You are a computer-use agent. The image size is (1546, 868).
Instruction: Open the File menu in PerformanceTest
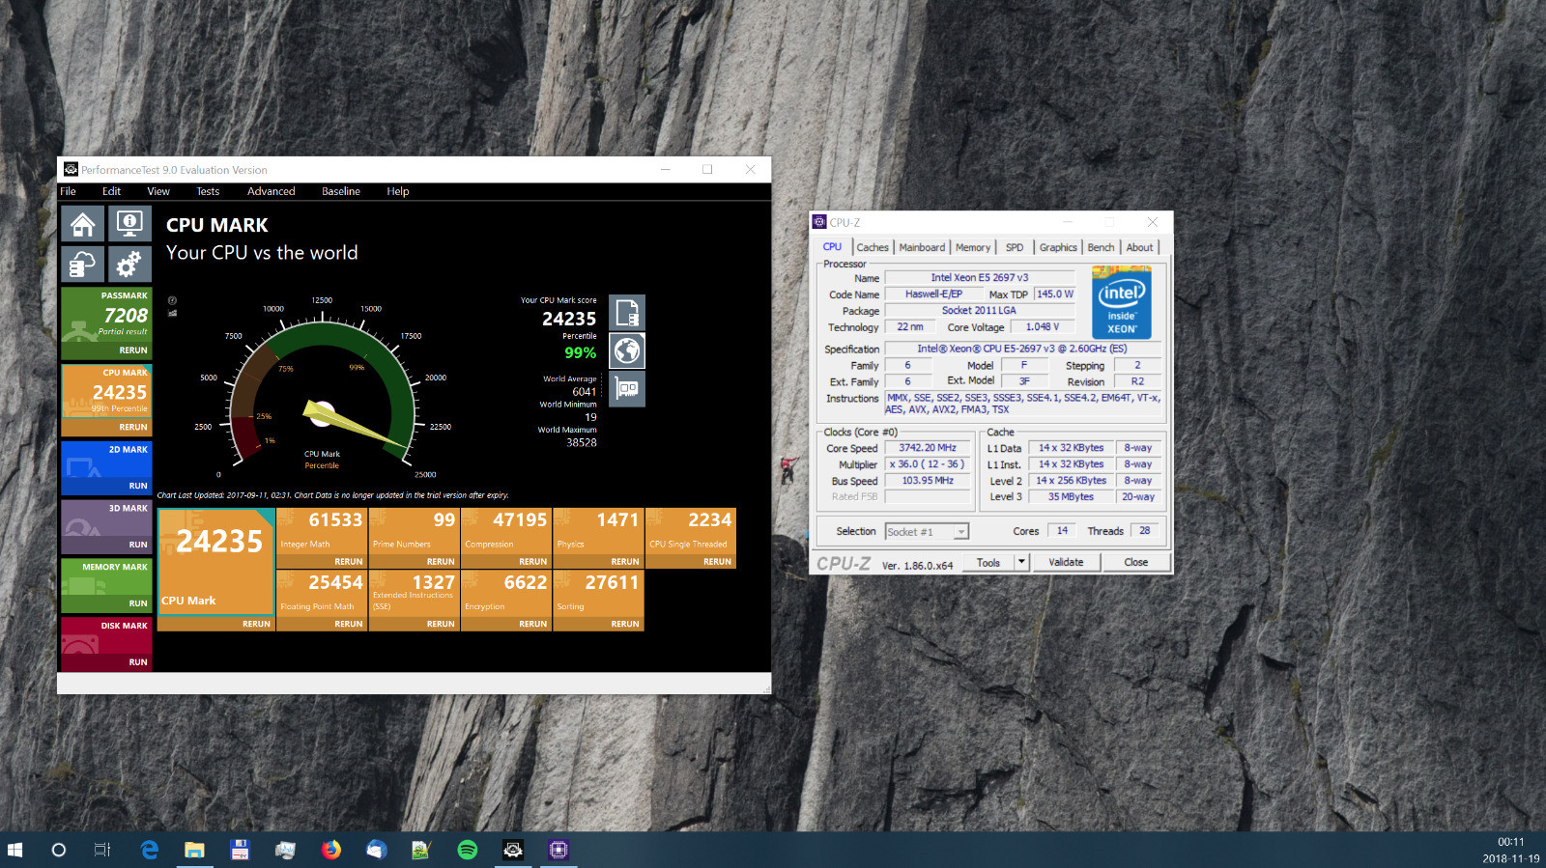click(x=68, y=191)
